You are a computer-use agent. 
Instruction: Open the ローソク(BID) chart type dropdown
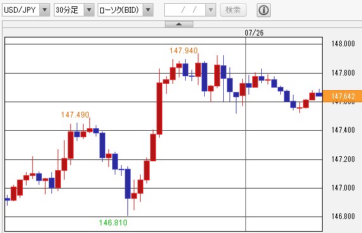pyautogui.click(x=148, y=10)
